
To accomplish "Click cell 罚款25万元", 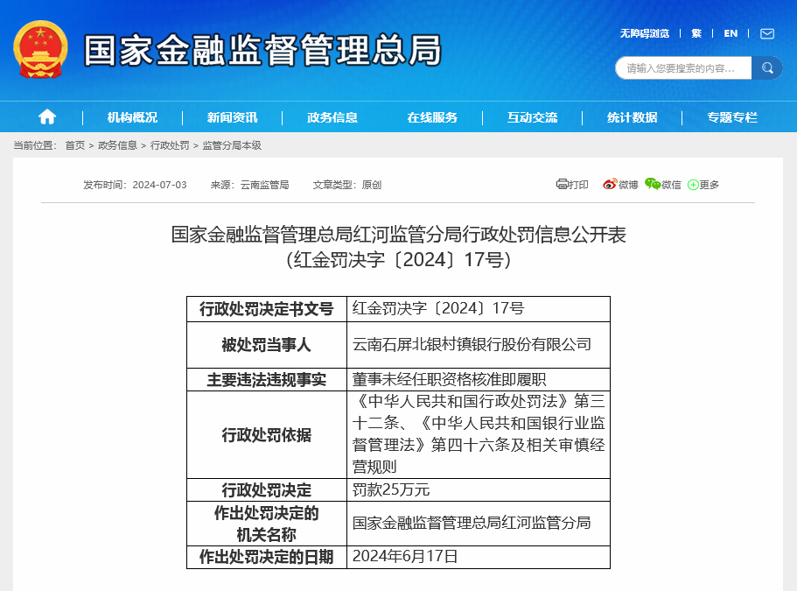I will (479, 489).
